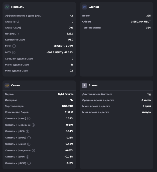
Task: Click info icon beside Фитиль ↓ (p0.9)
Action: point(28,157)
